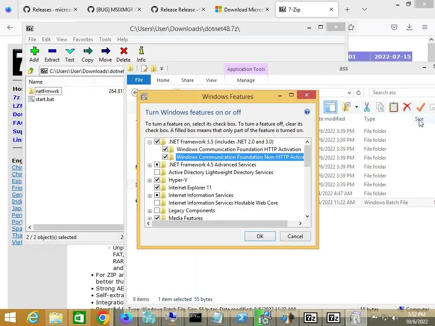The width and height of the screenshot is (435, 326).
Task: Open the Command Prompt taskbar icon
Action: [x=195, y=318]
